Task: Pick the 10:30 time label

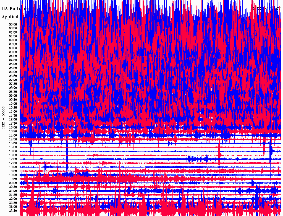Action: click(x=13, y=108)
